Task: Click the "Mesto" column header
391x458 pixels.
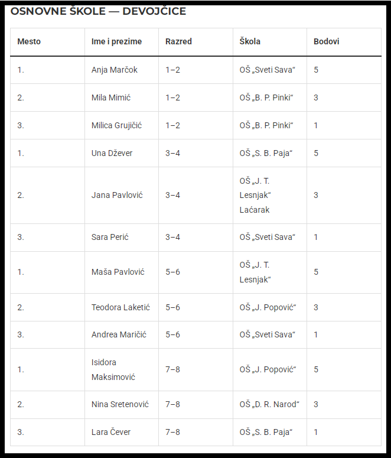Action: 29,42
